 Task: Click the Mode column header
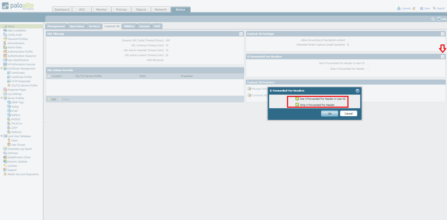[158, 76]
